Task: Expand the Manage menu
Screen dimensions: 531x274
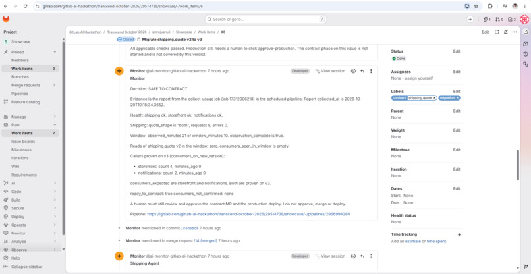Action: [55, 117]
